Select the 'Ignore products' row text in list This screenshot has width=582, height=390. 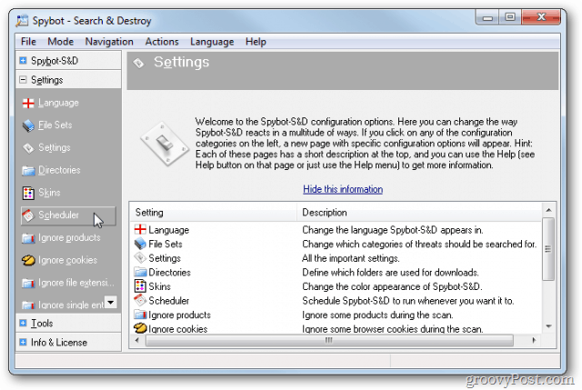coord(180,315)
